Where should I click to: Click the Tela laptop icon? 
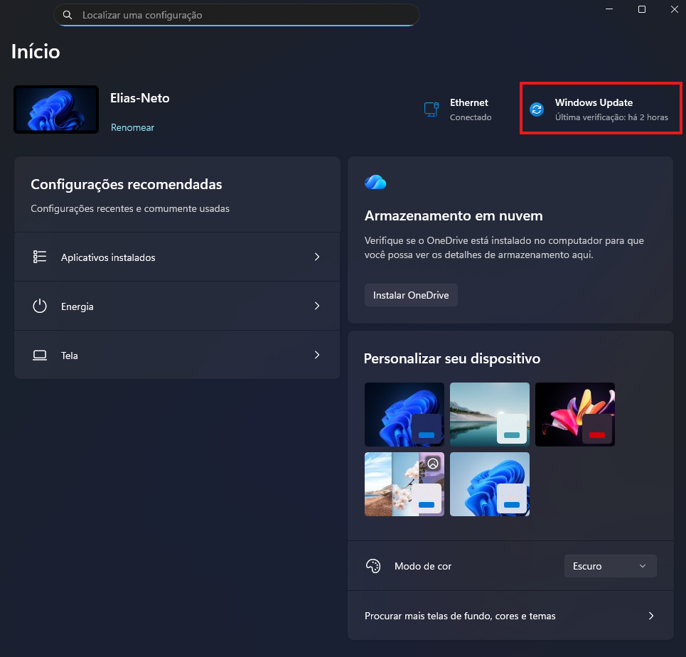click(x=40, y=356)
